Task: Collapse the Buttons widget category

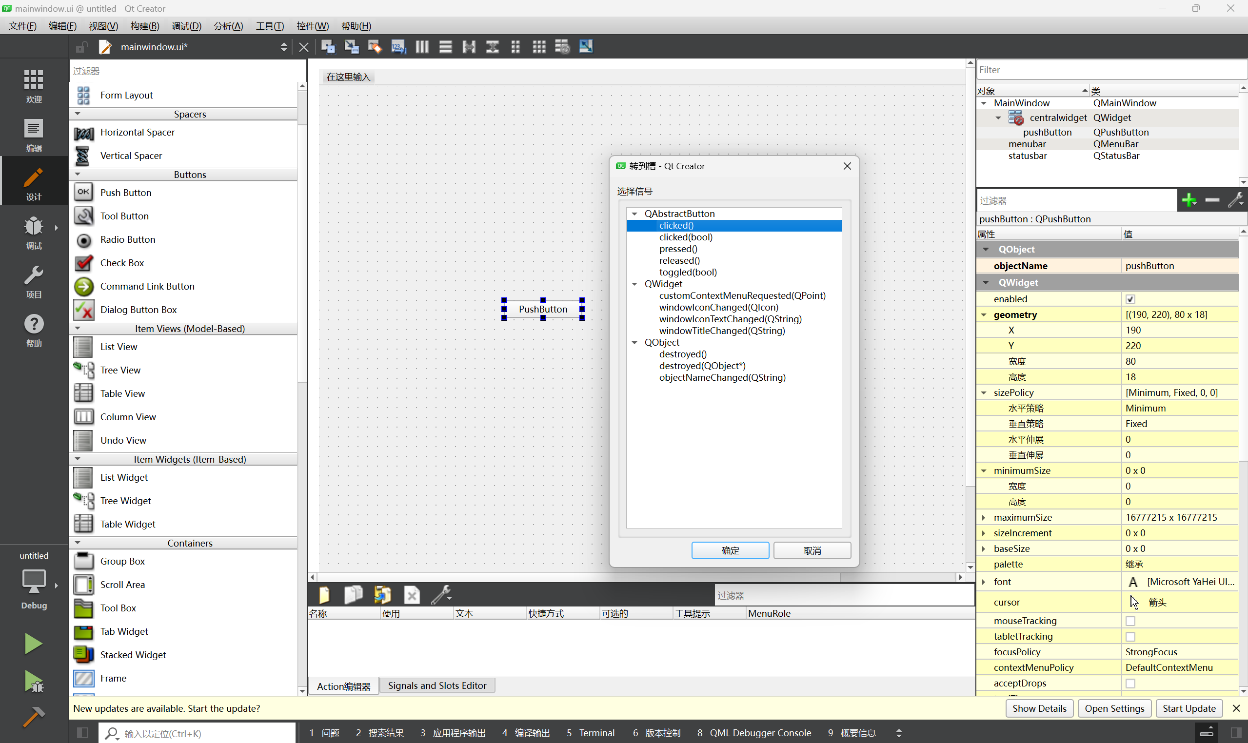Action: pyautogui.click(x=78, y=174)
